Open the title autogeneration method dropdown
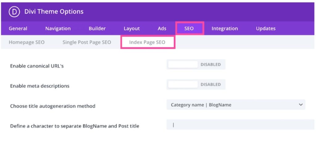This screenshot has height=148, width=316. tap(236, 104)
